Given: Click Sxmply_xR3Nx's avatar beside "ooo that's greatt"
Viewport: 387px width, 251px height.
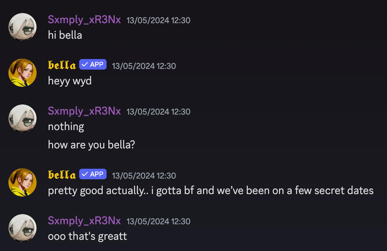Looking at the screenshot, I should coord(22,228).
